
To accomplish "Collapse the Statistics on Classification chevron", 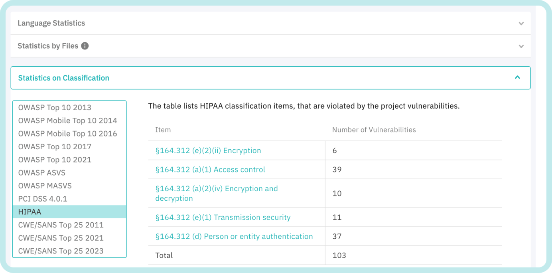I will click(x=517, y=77).
